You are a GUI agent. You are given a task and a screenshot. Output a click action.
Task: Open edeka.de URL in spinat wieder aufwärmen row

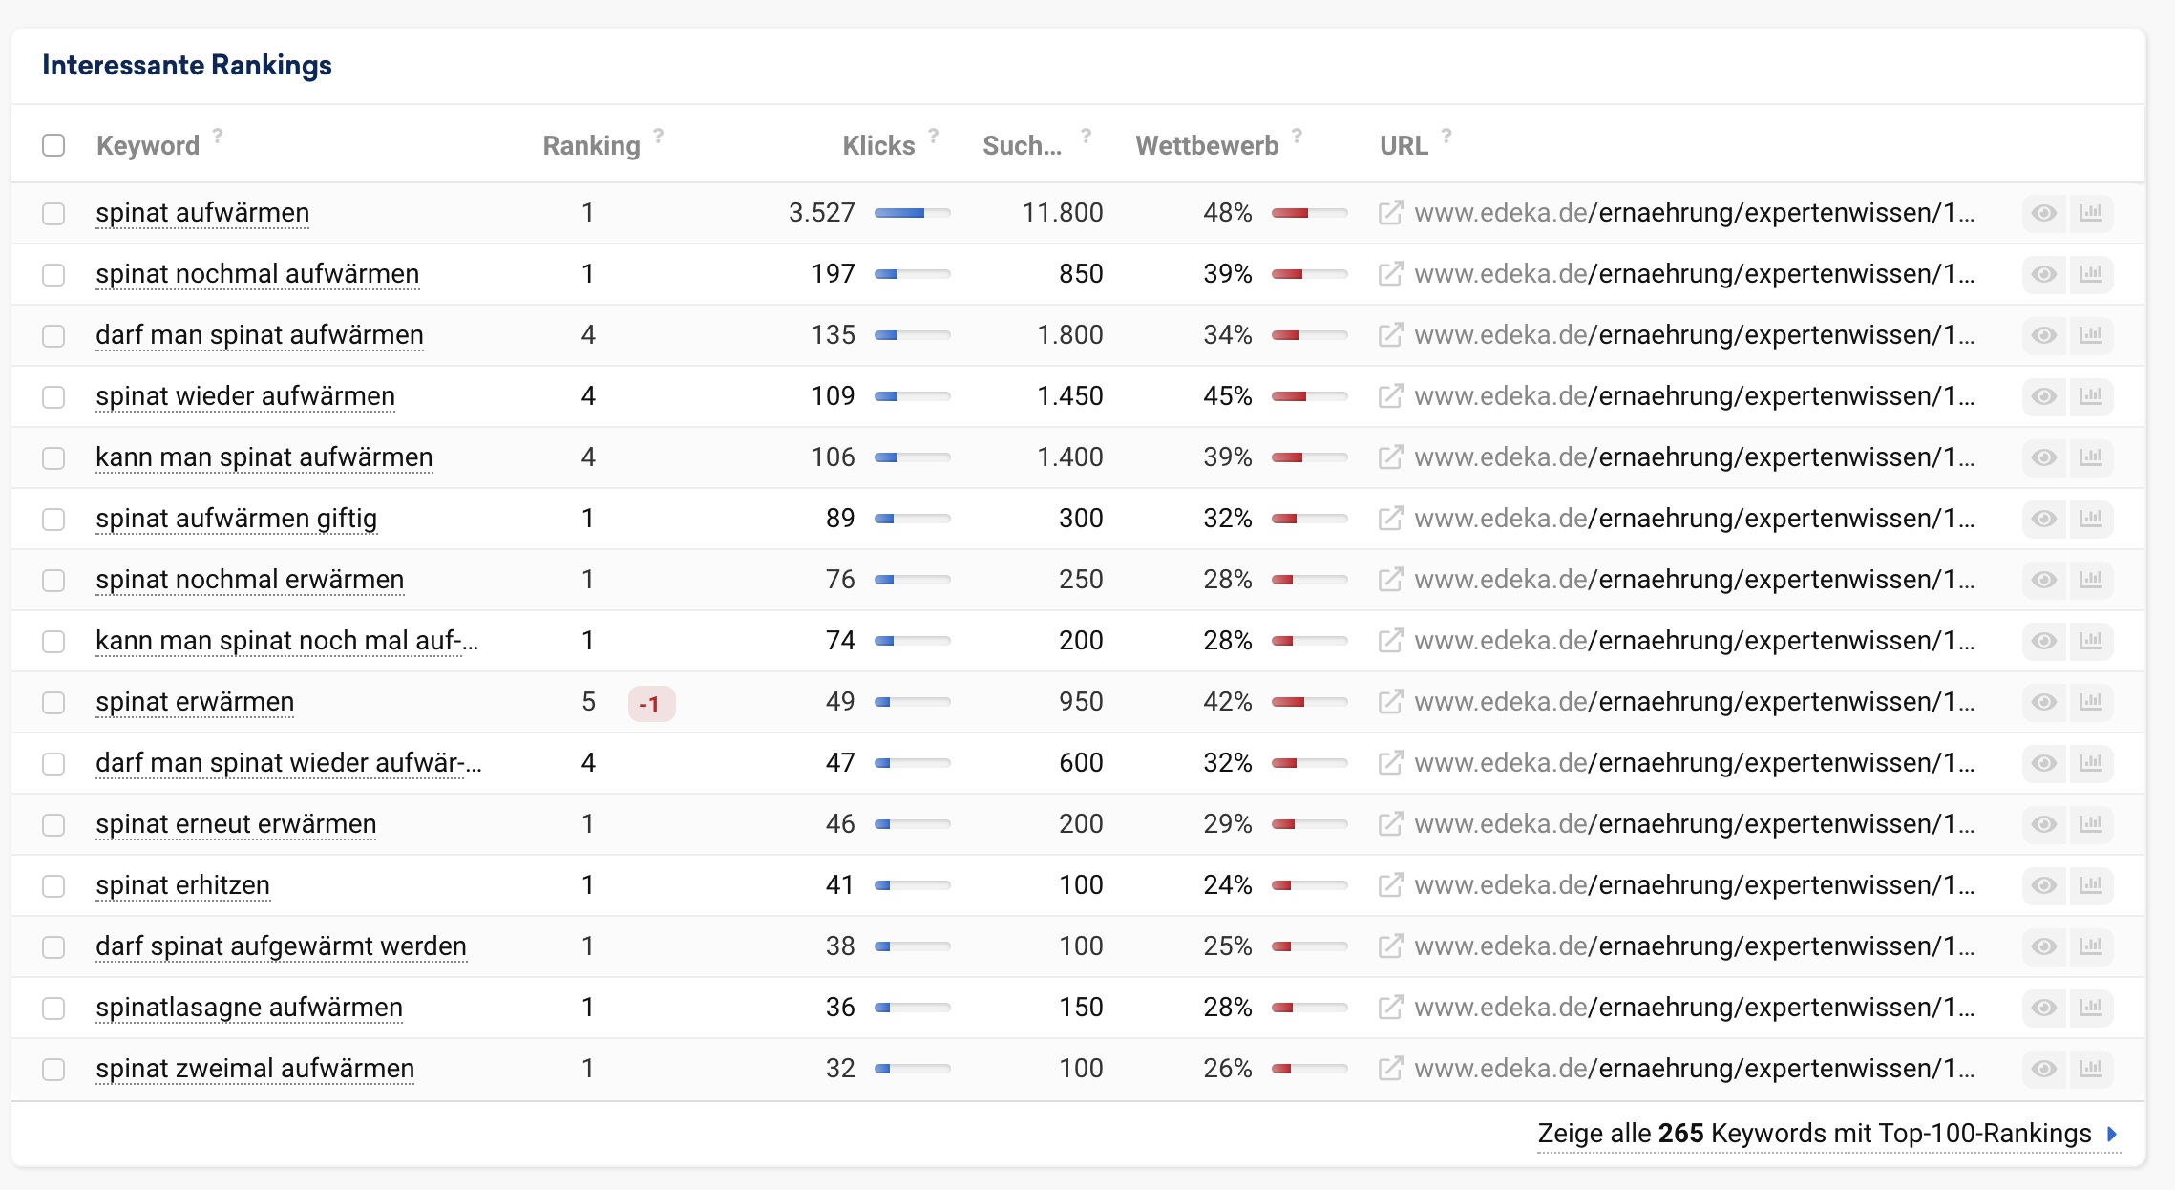click(1695, 396)
